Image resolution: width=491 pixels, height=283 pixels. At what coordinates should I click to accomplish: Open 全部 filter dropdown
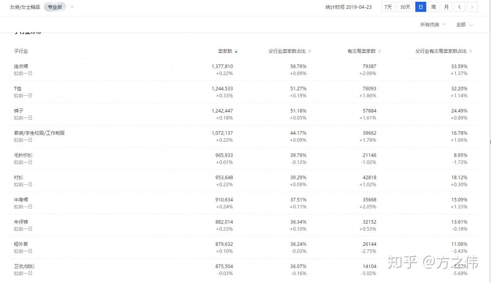tap(464, 25)
